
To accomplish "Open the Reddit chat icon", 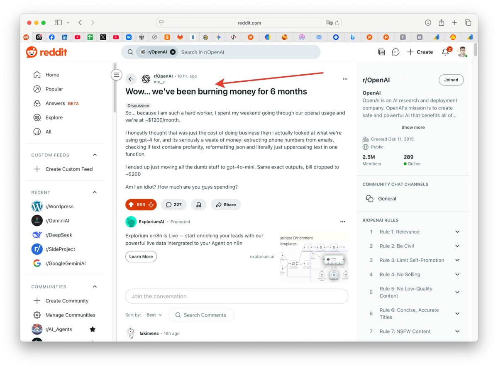I will [395, 52].
